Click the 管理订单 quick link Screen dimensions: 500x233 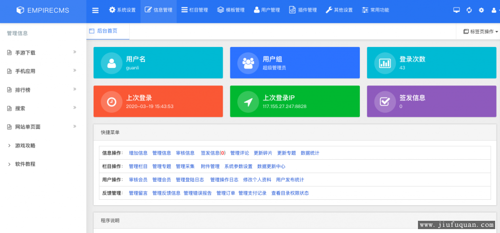[226, 193]
